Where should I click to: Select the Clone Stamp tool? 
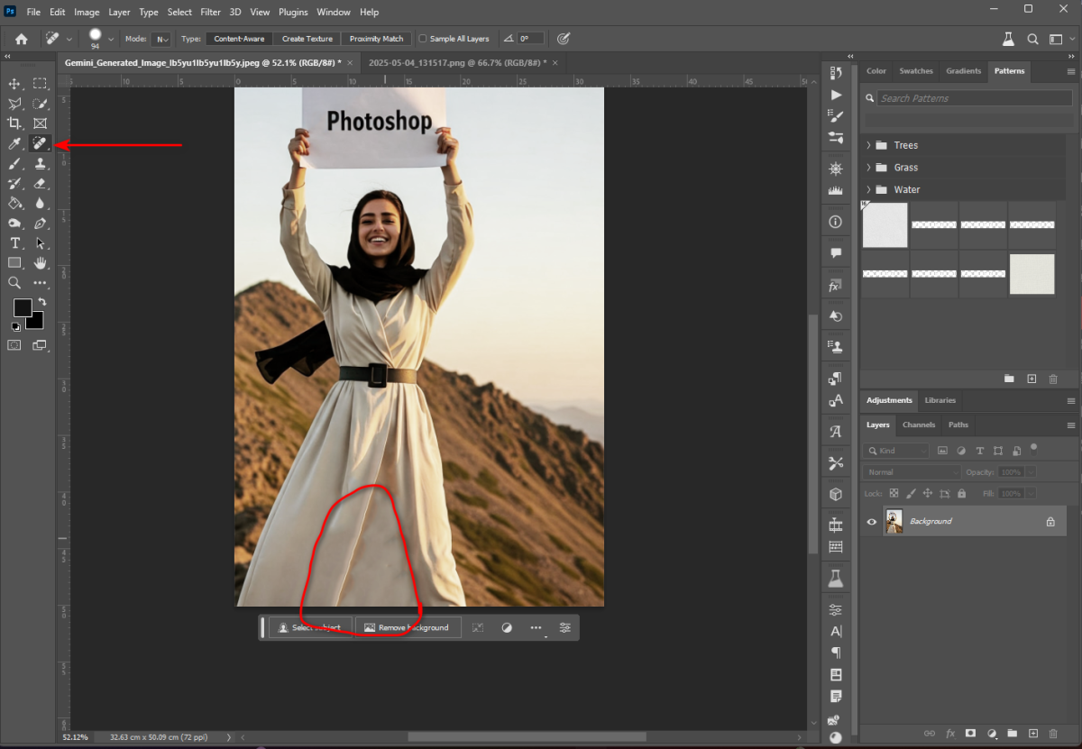[x=41, y=163]
